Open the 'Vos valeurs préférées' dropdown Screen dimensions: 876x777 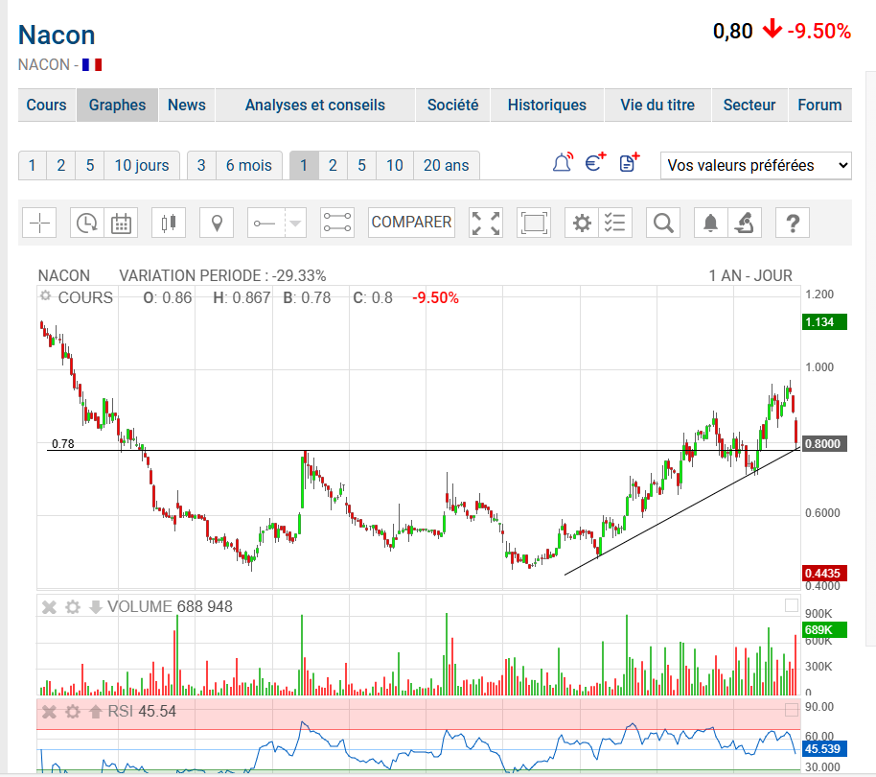tap(755, 165)
